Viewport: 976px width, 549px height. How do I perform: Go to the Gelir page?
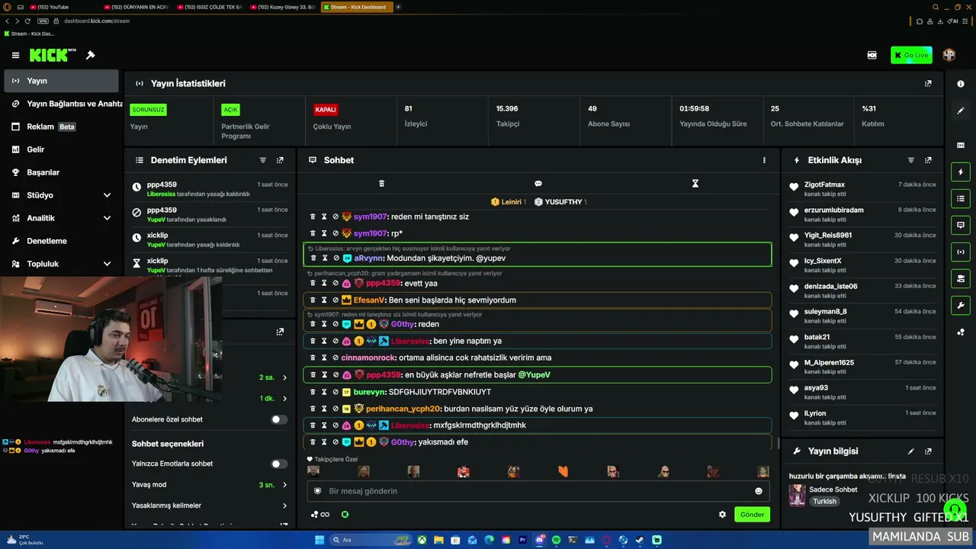pos(60,149)
